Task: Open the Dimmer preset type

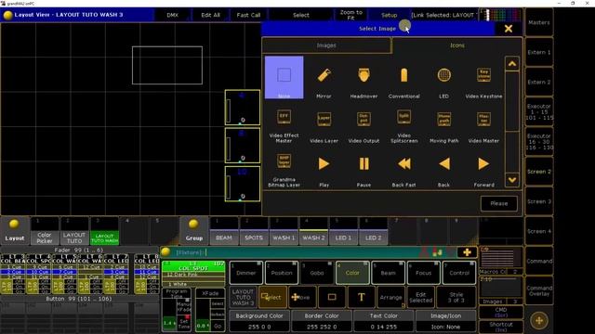Action: tap(245, 273)
